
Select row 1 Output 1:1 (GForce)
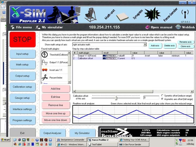[133, 56]
